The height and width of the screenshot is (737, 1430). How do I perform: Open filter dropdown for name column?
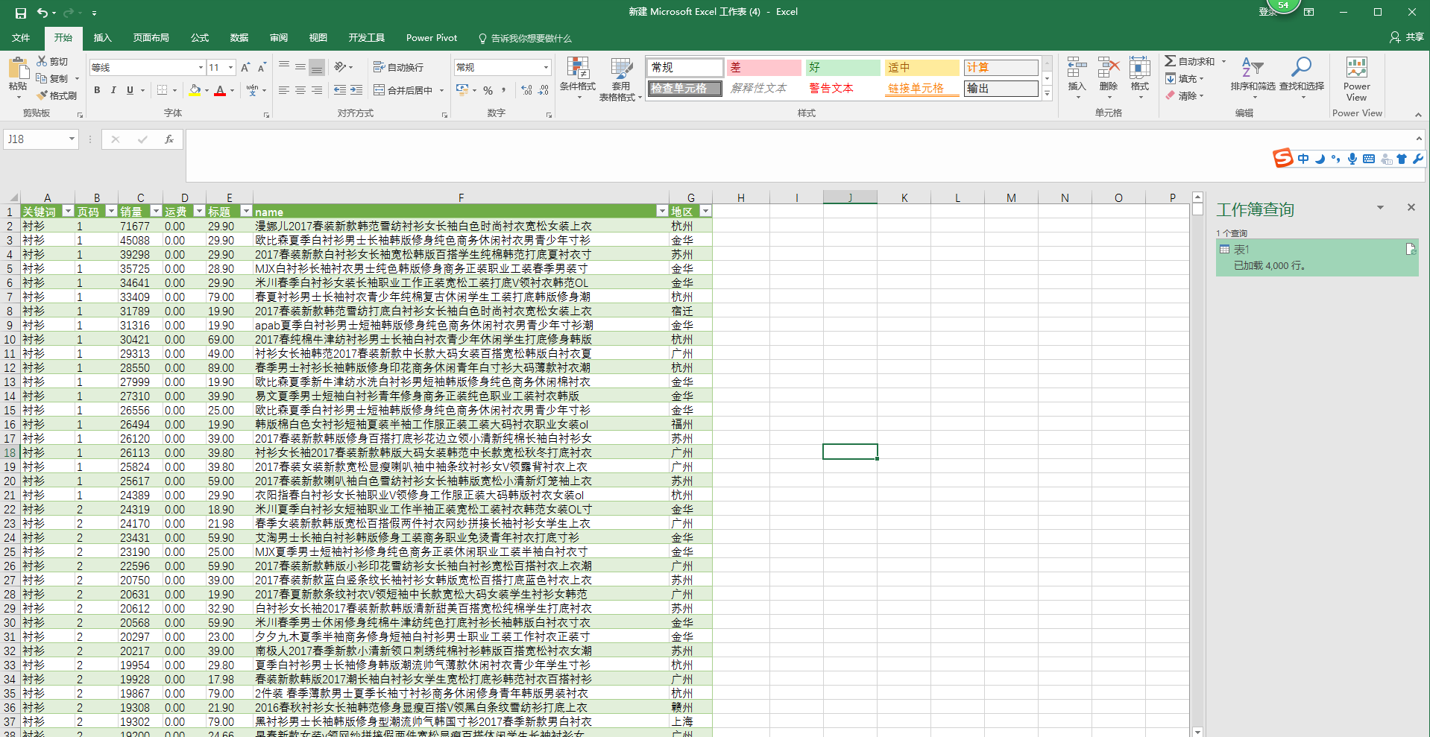(x=661, y=212)
